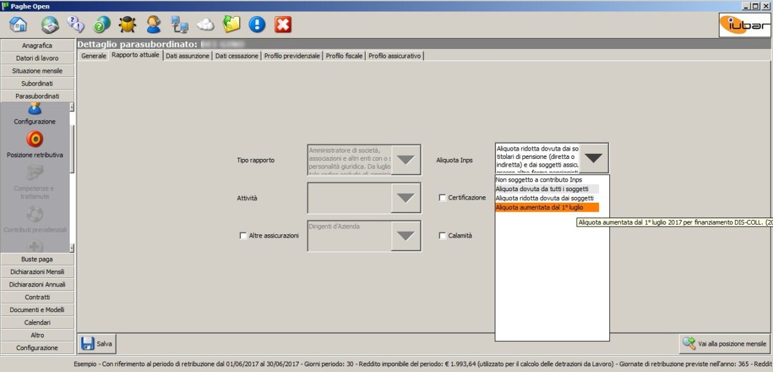Image resolution: width=773 pixels, height=372 pixels.
Task: Open the support operator headset icon
Action: tap(153, 24)
